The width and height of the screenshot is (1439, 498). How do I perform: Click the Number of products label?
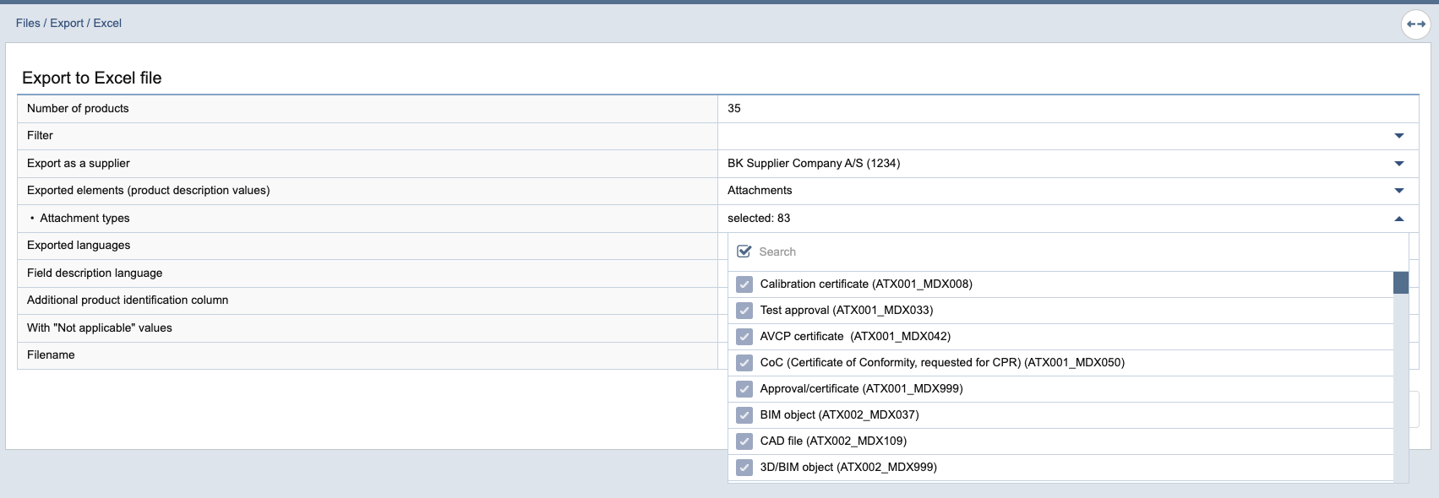tap(78, 108)
